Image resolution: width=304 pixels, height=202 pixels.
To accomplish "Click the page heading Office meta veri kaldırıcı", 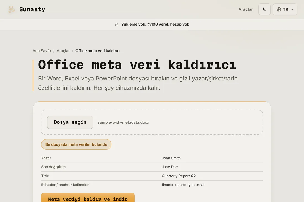I will point(137,64).
